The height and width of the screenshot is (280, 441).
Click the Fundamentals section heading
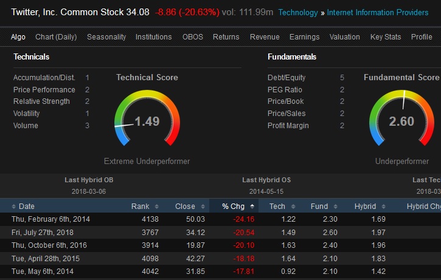point(292,56)
